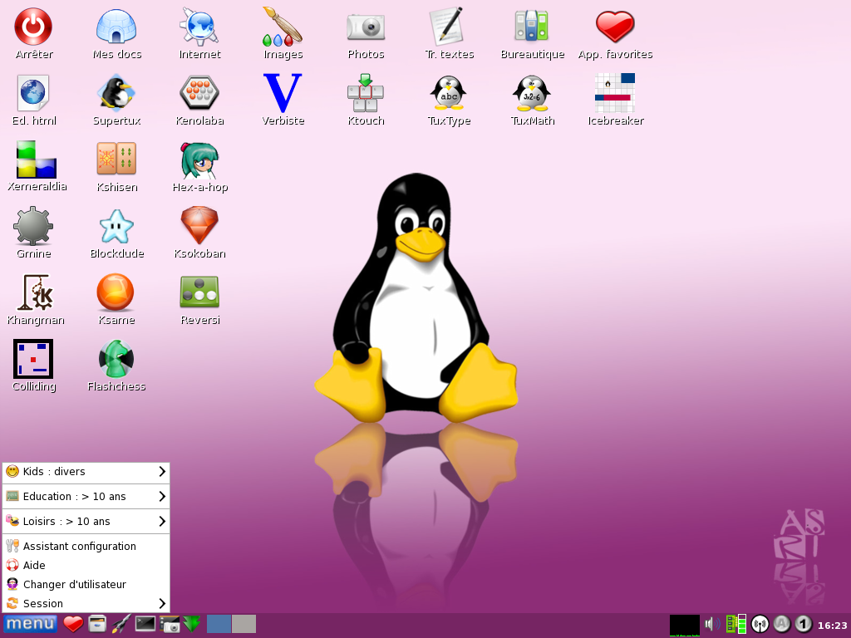Launch the Khangman icon
This screenshot has height=638, width=851.
pyautogui.click(x=36, y=292)
